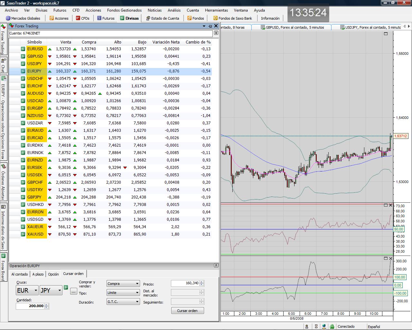Collapse the Operación EURJPY panel

coord(216,266)
